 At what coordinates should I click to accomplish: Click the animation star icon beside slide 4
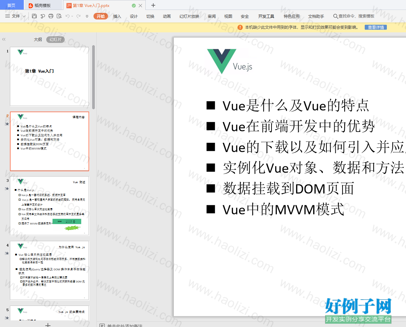pos(7,253)
